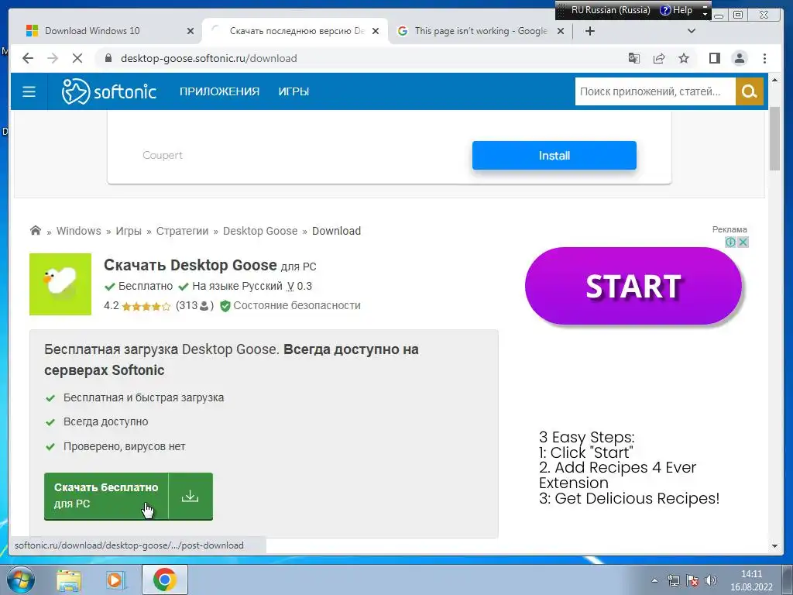The height and width of the screenshot is (595, 793).
Task: Go back with the browser back arrow
Action: point(28,58)
